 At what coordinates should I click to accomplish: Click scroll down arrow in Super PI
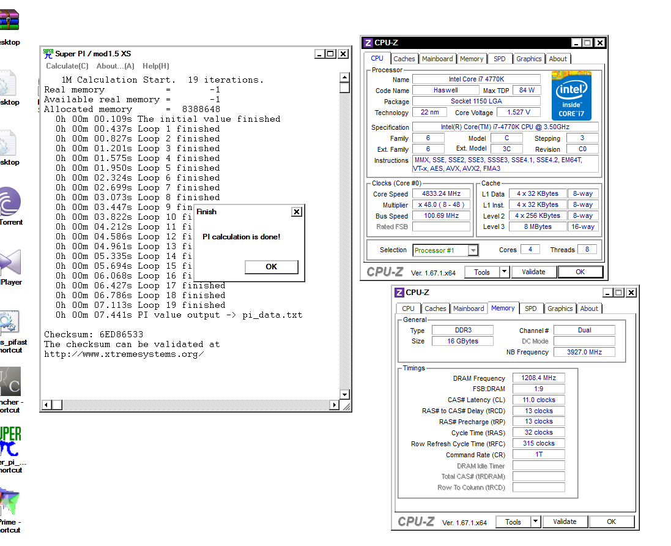pyautogui.click(x=344, y=394)
